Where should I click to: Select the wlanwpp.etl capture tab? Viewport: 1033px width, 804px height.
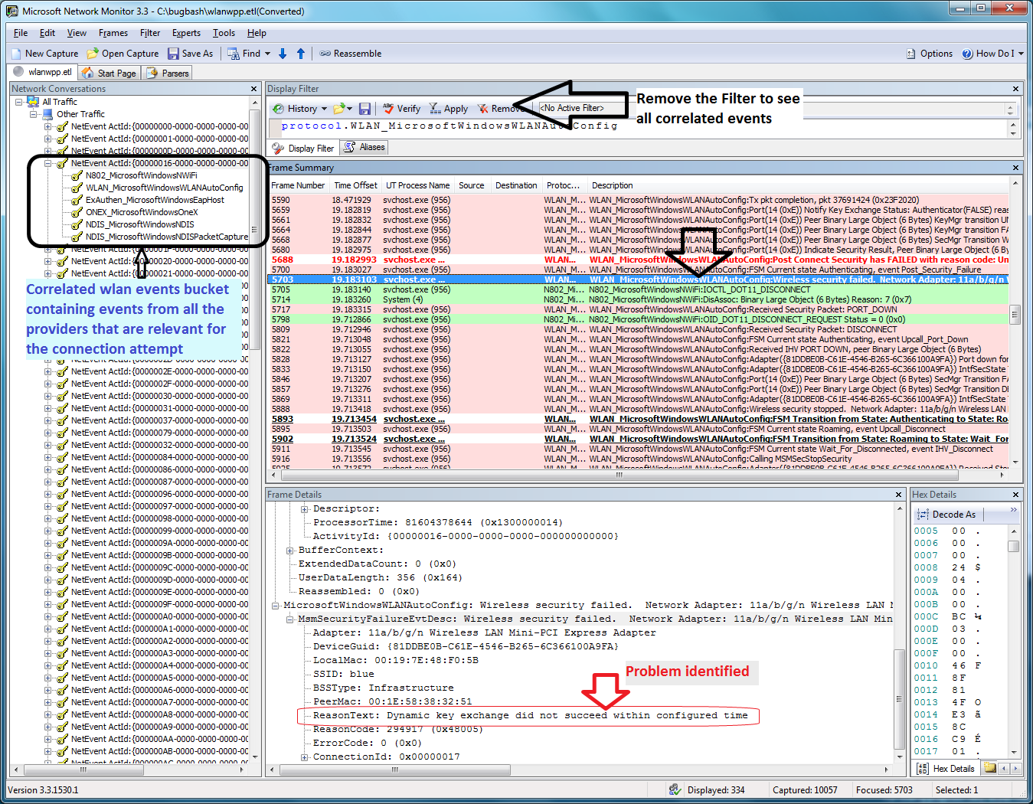tap(44, 72)
